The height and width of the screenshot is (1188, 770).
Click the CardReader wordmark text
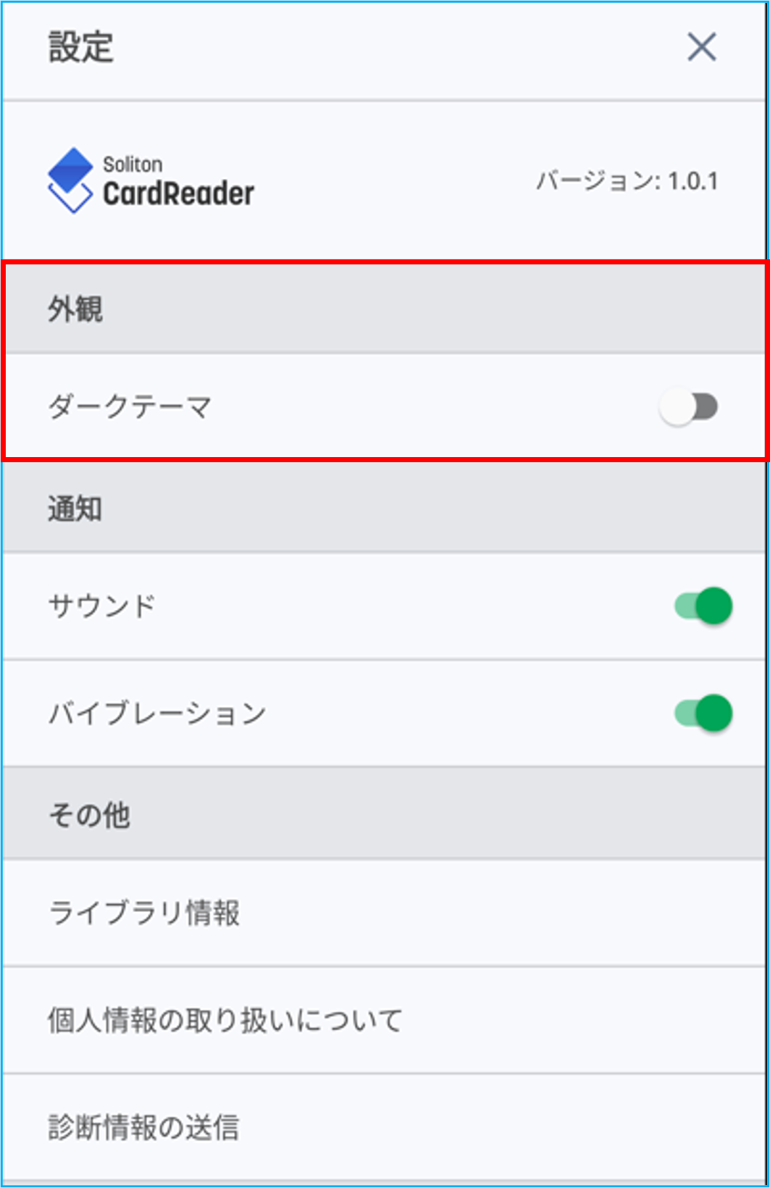point(178,193)
